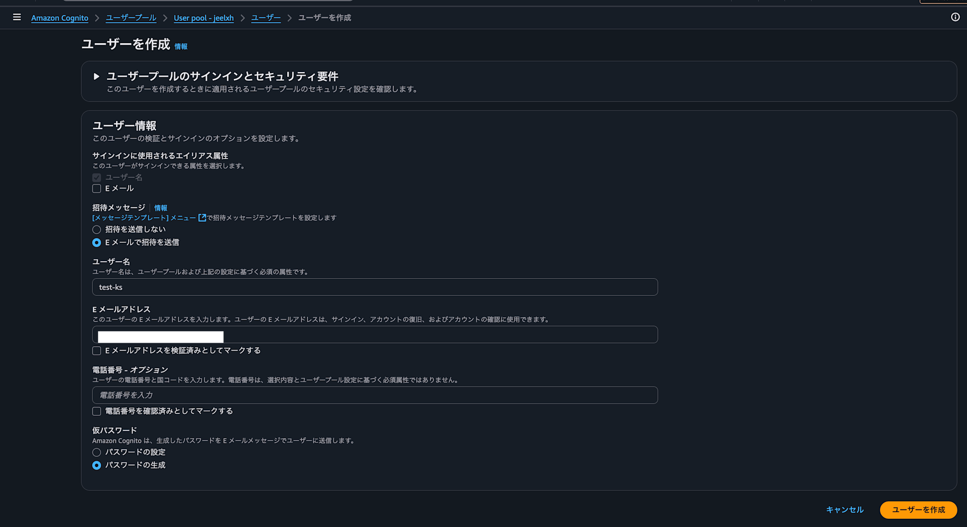This screenshot has width=967, height=527.
Task: Choose パスワードの生成 radio option
Action: click(97, 465)
